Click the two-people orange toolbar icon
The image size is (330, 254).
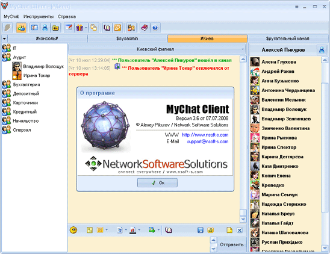coord(131,28)
